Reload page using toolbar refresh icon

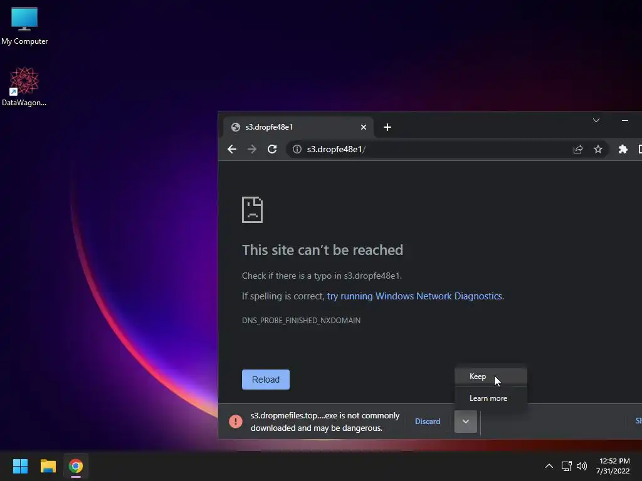(272, 149)
